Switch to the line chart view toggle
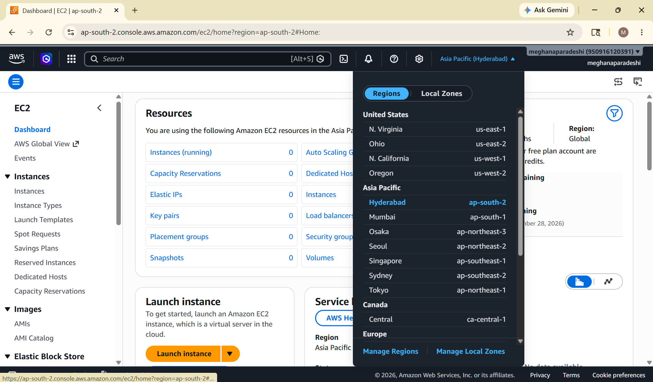This screenshot has width=653, height=382. [608, 282]
